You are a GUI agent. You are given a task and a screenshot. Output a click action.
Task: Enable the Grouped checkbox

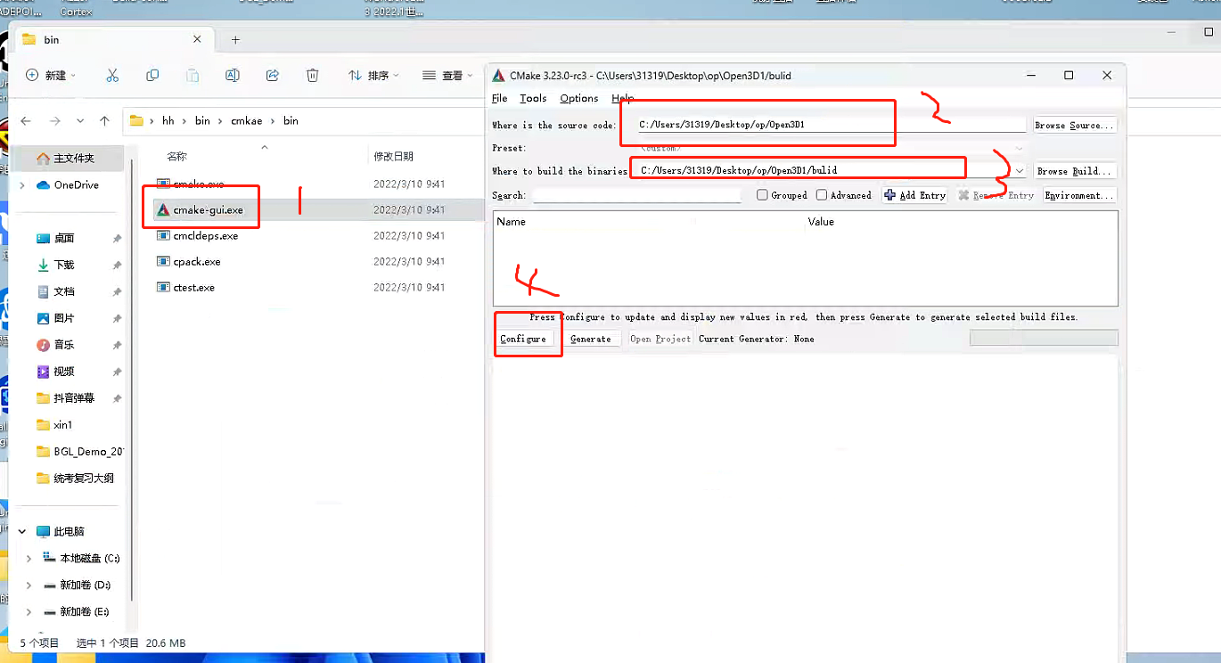tap(762, 195)
